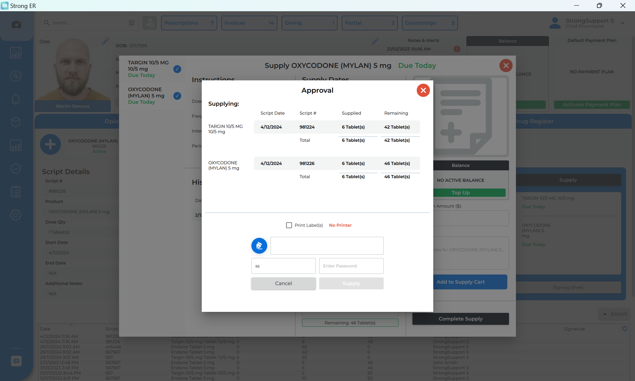Toggle the OXYCODONE (MYLAN) 5 mg check mark

pyautogui.click(x=177, y=96)
